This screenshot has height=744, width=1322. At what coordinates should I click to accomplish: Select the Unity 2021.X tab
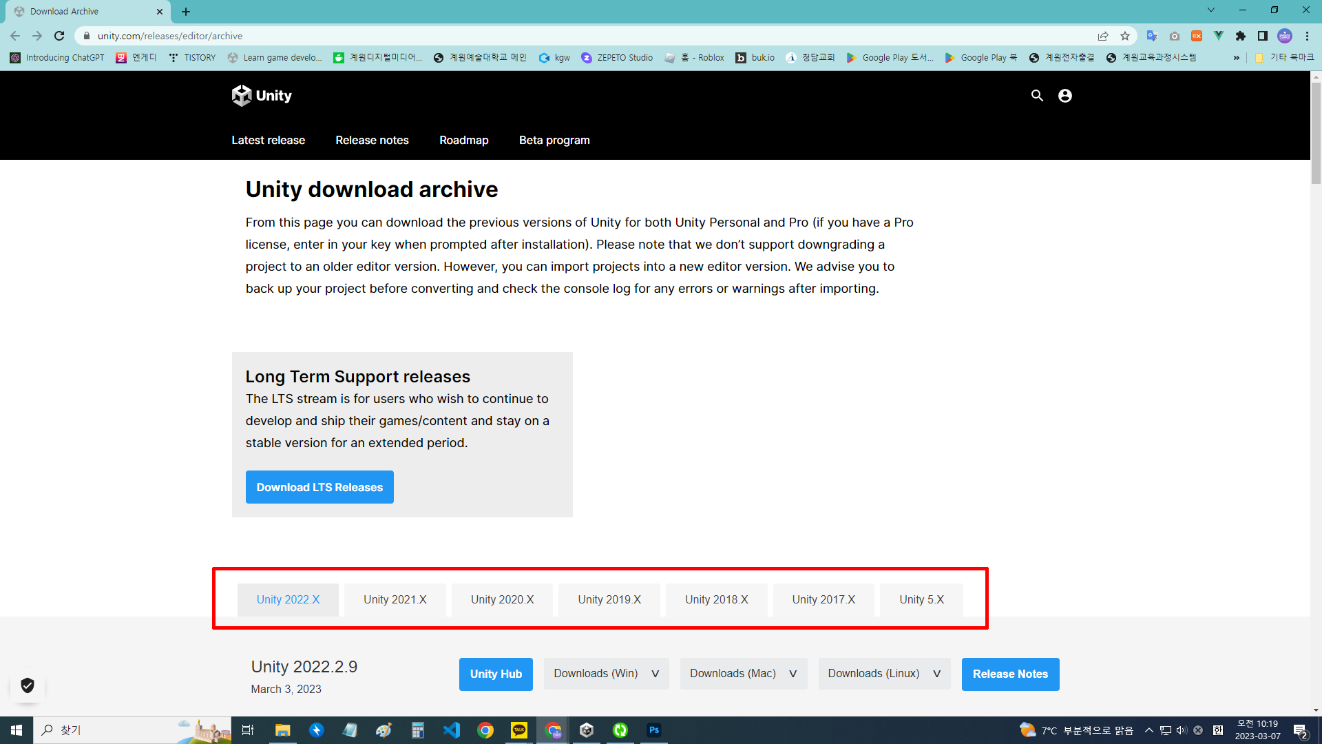point(395,599)
